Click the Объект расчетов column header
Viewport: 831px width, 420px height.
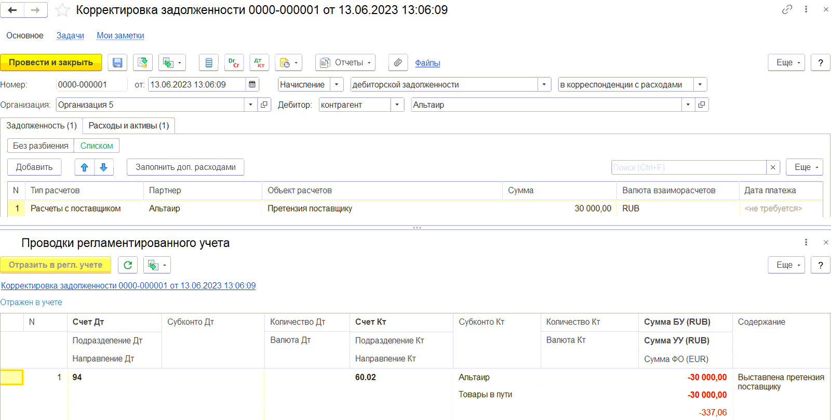382,191
